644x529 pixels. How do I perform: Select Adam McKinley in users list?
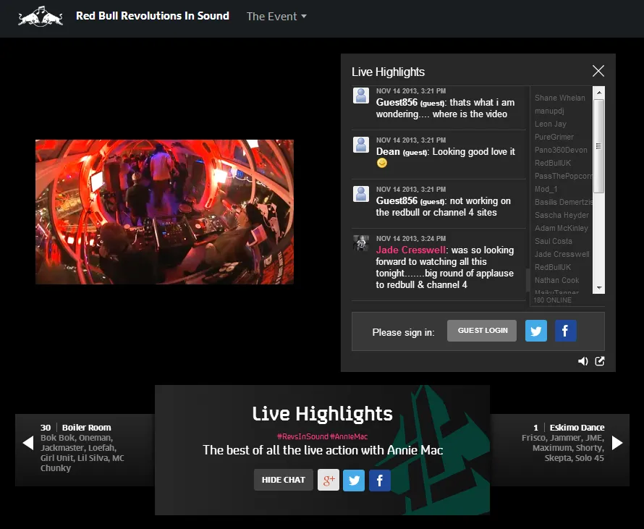(562, 228)
